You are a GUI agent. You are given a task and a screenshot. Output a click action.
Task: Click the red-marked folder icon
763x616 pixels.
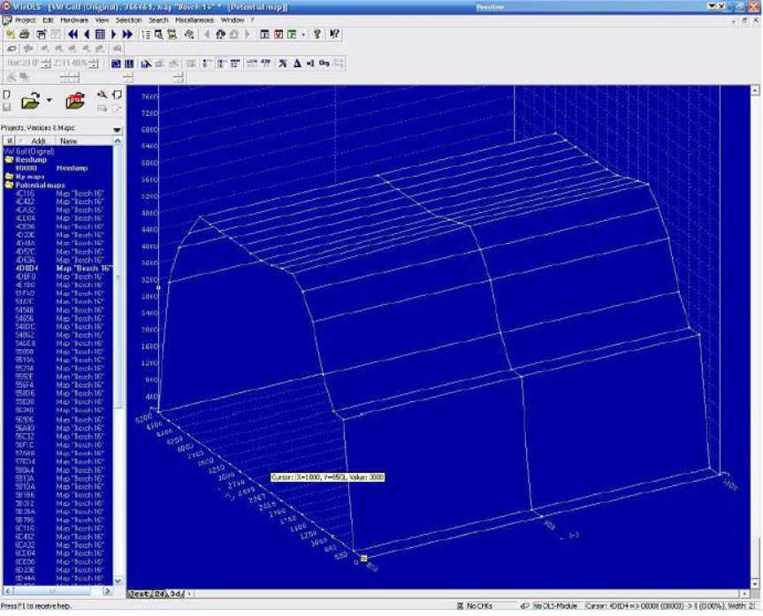click(75, 101)
